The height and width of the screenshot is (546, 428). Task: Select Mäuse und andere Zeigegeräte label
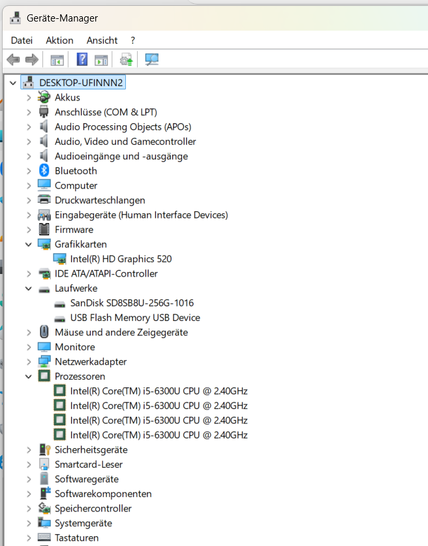pyautogui.click(x=121, y=332)
